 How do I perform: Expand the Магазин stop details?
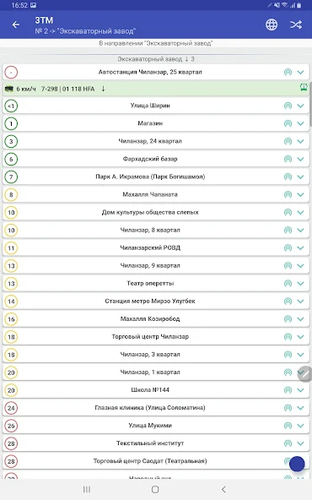(x=300, y=123)
